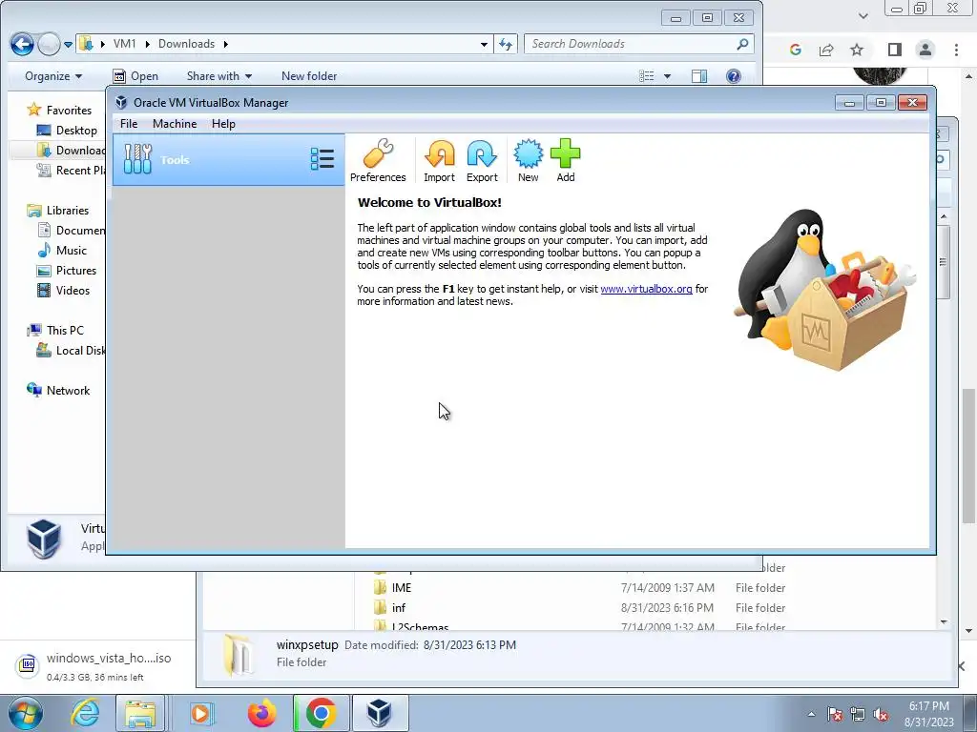This screenshot has height=732, width=977.
Task: Open the view options dropdown arrow
Action: (x=667, y=76)
